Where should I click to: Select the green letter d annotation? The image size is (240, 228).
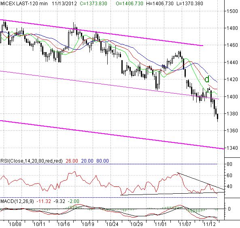tap(207, 79)
